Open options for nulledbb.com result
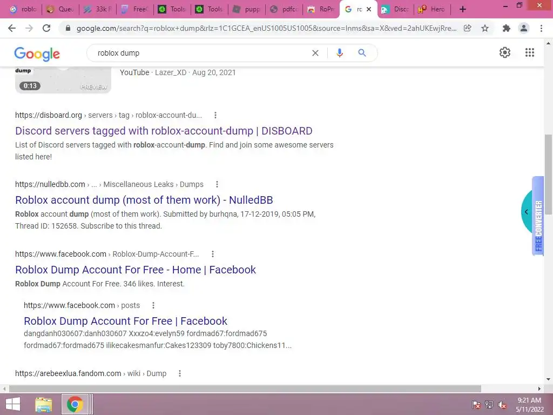 217,184
